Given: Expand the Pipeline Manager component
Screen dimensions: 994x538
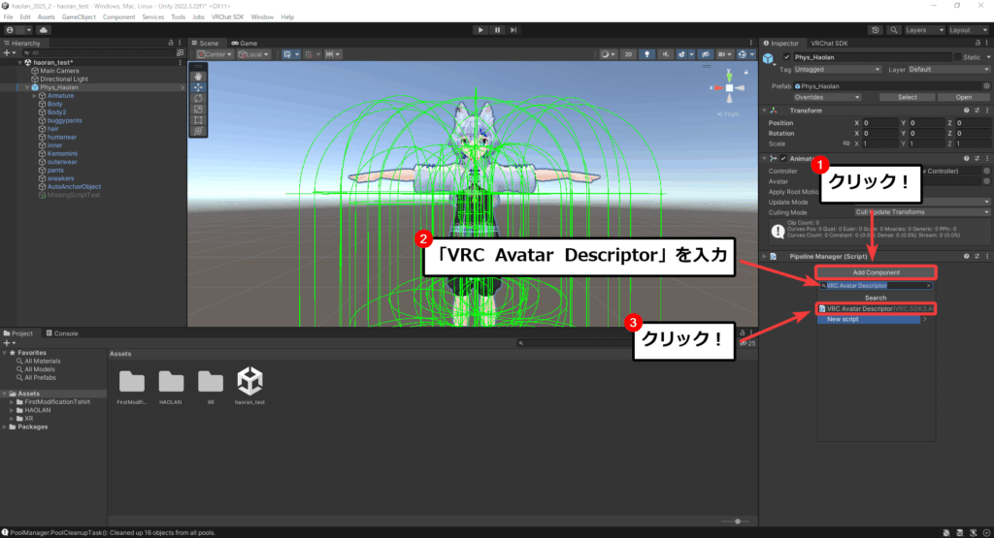Looking at the screenshot, I should pos(765,256).
